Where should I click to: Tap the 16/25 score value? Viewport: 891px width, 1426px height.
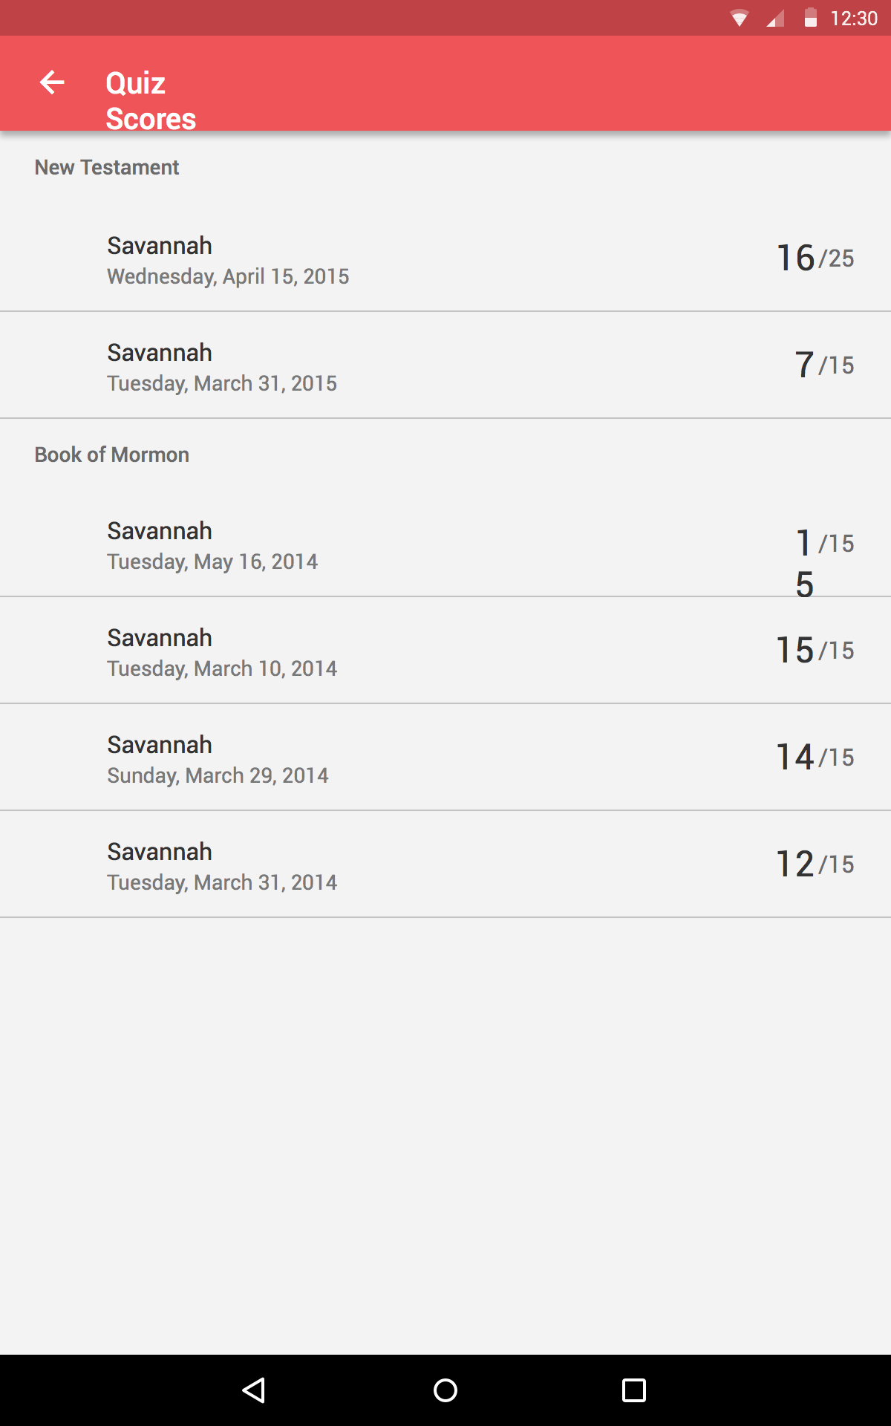(815, 258)
